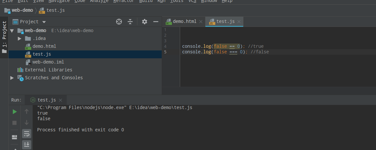Screen dimensions: 376x150
Task: Open Project panel gear settings
Action: pyautogui.click(x=144, y=22)
